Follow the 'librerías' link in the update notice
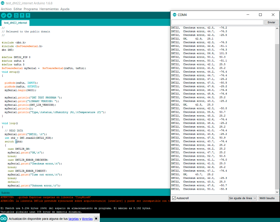This screenshot has width=280, height=222. [87, 219]
